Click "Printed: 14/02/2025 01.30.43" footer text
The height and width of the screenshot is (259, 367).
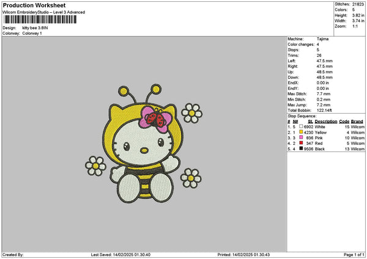point(243,255)
